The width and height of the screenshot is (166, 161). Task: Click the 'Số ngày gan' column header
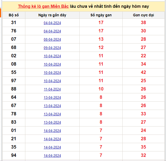click(101, 15)
